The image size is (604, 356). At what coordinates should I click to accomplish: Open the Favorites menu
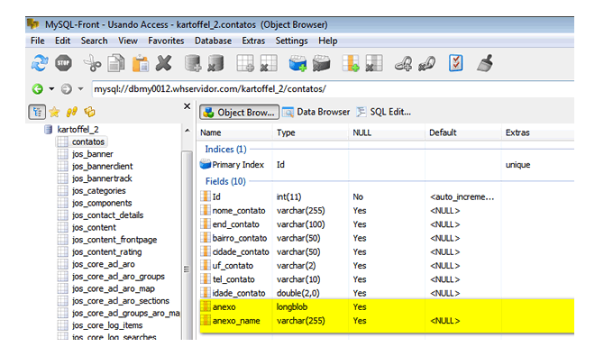(166, 41)
